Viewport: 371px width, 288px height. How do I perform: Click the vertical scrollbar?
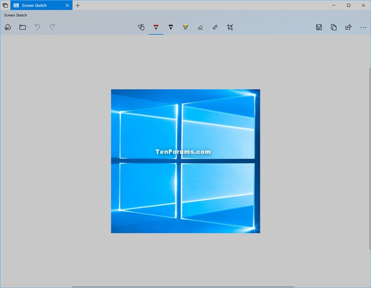370,158
